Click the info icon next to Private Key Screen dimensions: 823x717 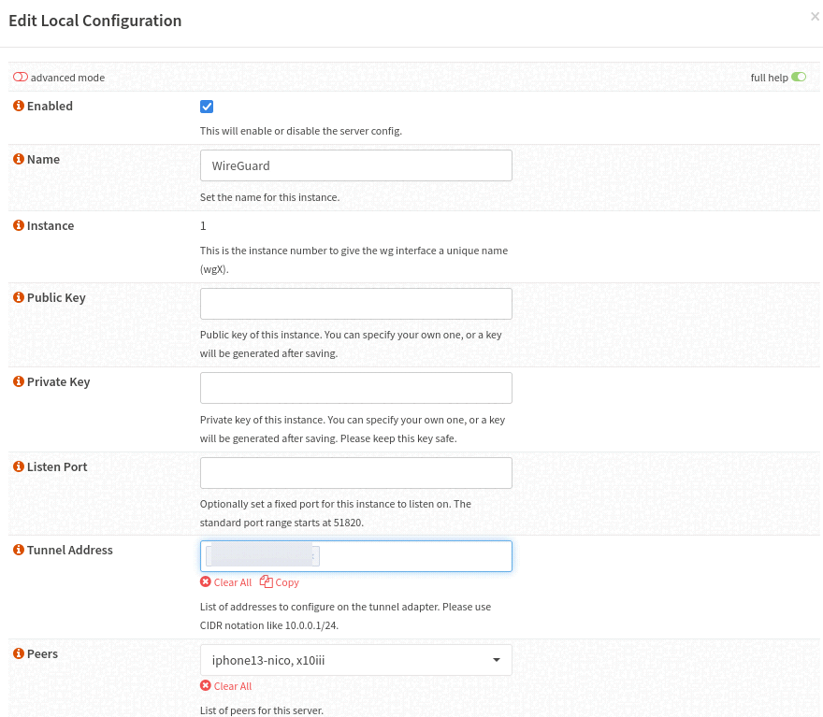18,382
